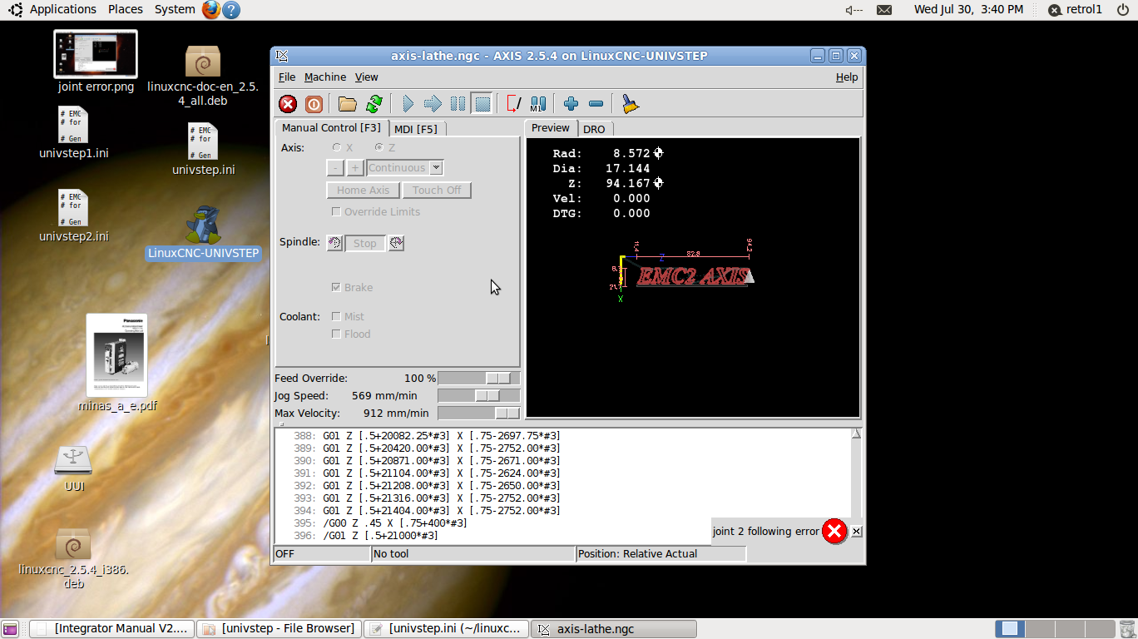Step the program forward one line
Screen dimensions: 1138x639
click(433, 104)
